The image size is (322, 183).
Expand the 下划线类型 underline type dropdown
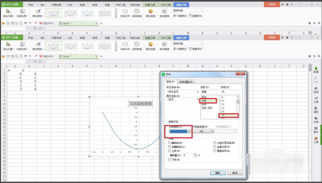click(212, 131)
